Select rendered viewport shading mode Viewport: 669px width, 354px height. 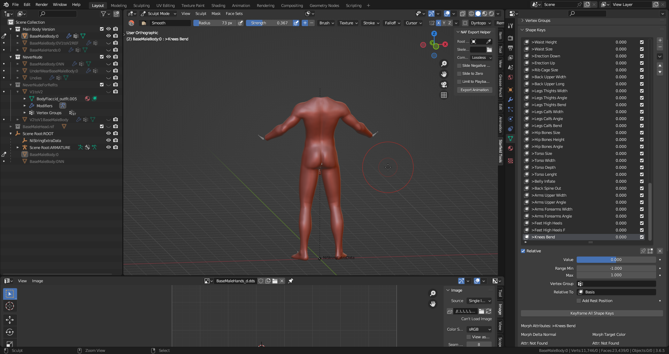pos(491,14)
